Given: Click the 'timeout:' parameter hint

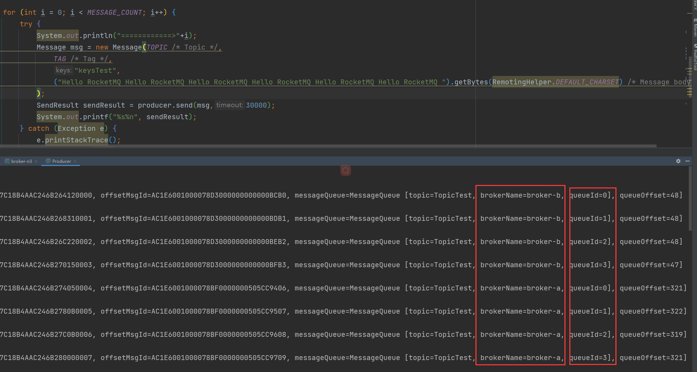Looking at the screenshot, I should click(230, 105).
